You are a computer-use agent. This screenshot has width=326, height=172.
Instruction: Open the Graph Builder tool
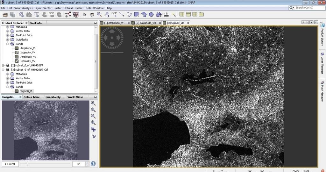coord(68,14)
